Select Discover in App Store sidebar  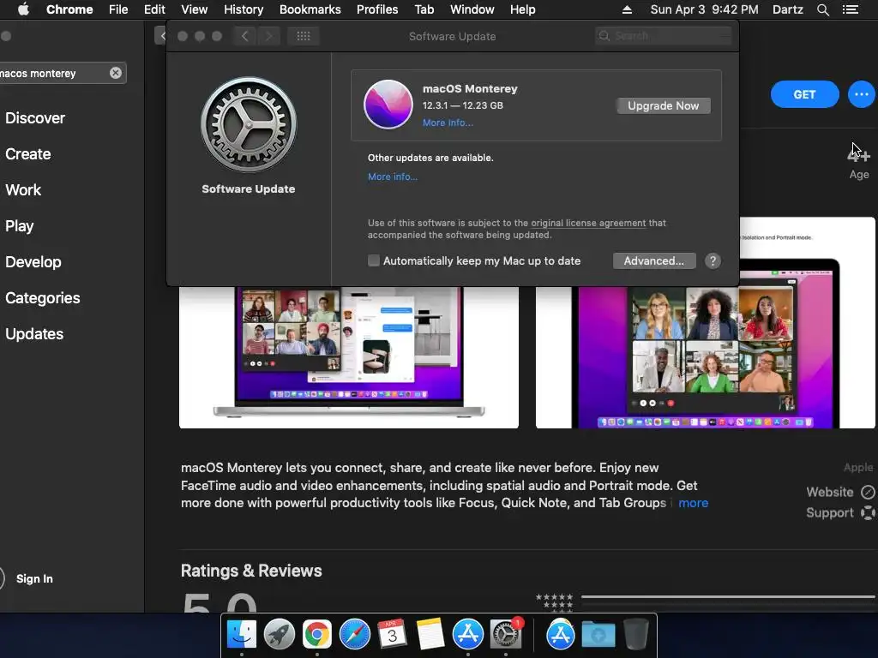35,118
